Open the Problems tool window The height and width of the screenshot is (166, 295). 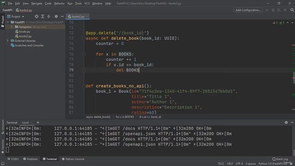30,159
